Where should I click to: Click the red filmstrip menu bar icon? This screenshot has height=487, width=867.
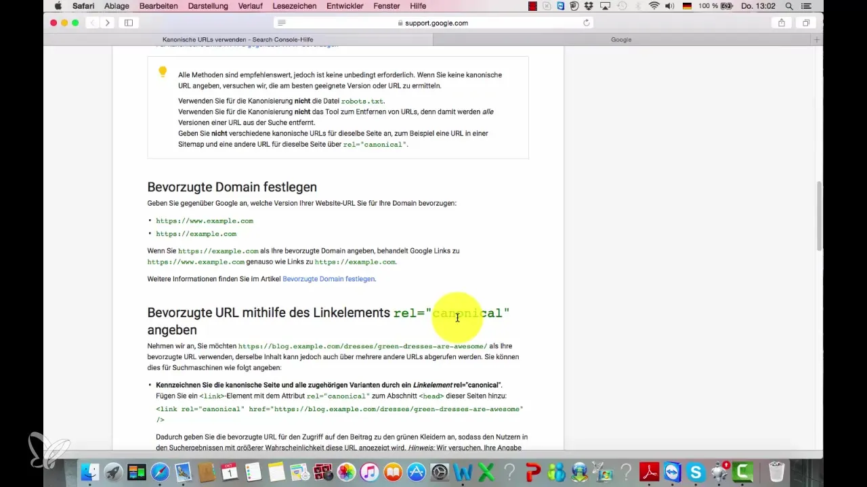[x=533, y=6]
